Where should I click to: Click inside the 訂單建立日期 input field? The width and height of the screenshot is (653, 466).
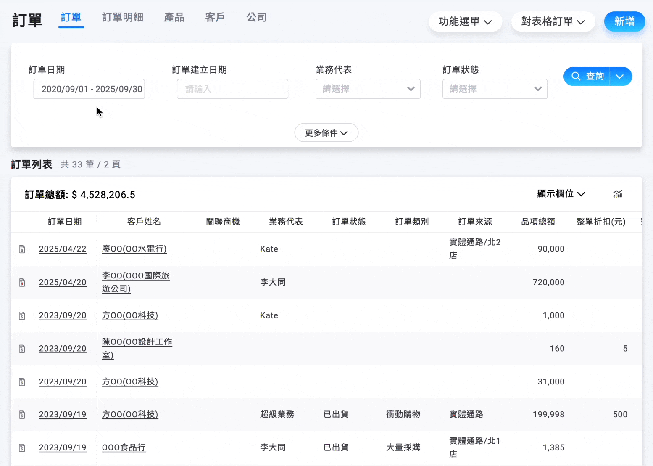point(232,89)
